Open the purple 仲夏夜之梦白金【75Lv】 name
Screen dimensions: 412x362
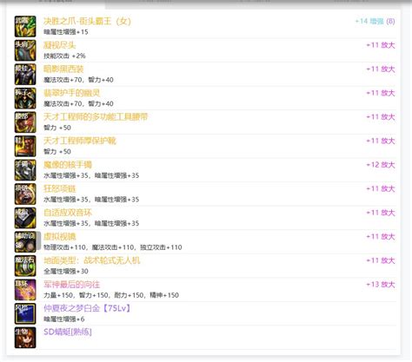pyautogui.click(x=87, y=308)
